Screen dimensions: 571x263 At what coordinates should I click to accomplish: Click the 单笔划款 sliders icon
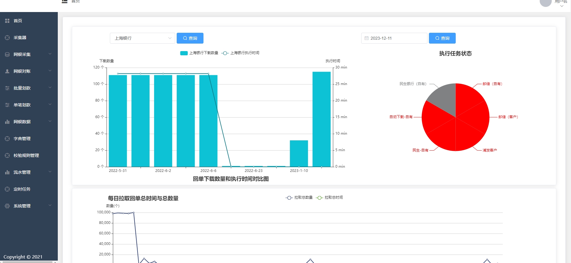[x=7, y=105]
